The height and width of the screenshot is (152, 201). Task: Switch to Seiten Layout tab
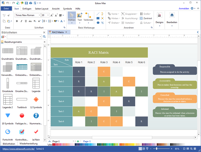(42, 9)
